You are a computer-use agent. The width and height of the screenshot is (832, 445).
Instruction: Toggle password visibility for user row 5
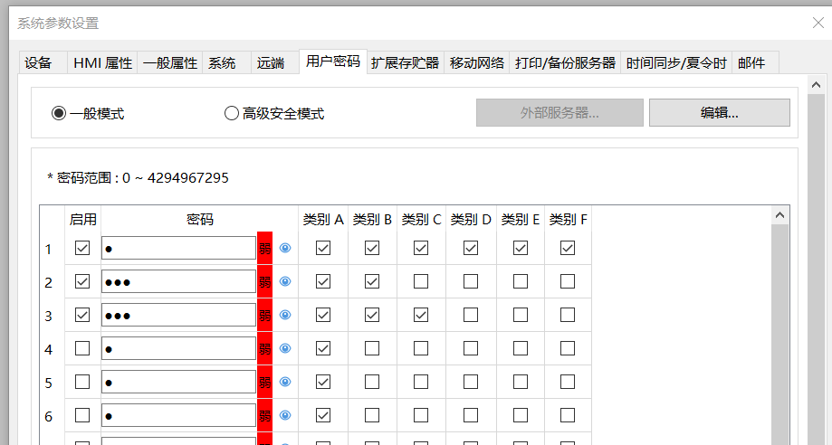285,382
